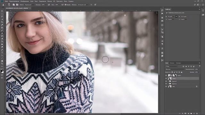The width and height of the screenshot is (205, 115).
Task: Select the Brush tool
Action: click(2, 30)
